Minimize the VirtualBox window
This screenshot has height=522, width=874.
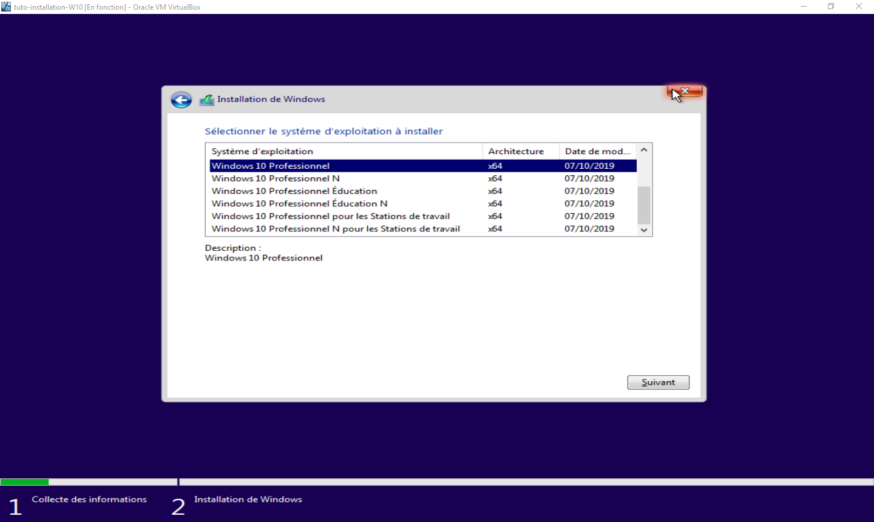(x=803, y=6)
